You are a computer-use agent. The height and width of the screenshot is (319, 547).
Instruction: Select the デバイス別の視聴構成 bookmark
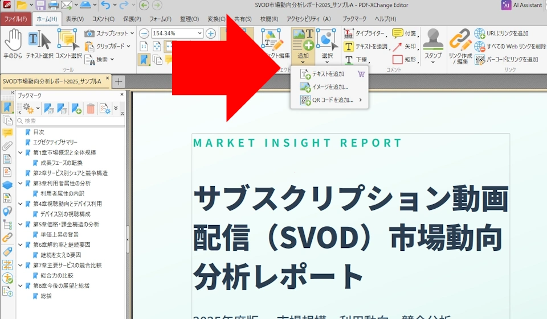65,214
